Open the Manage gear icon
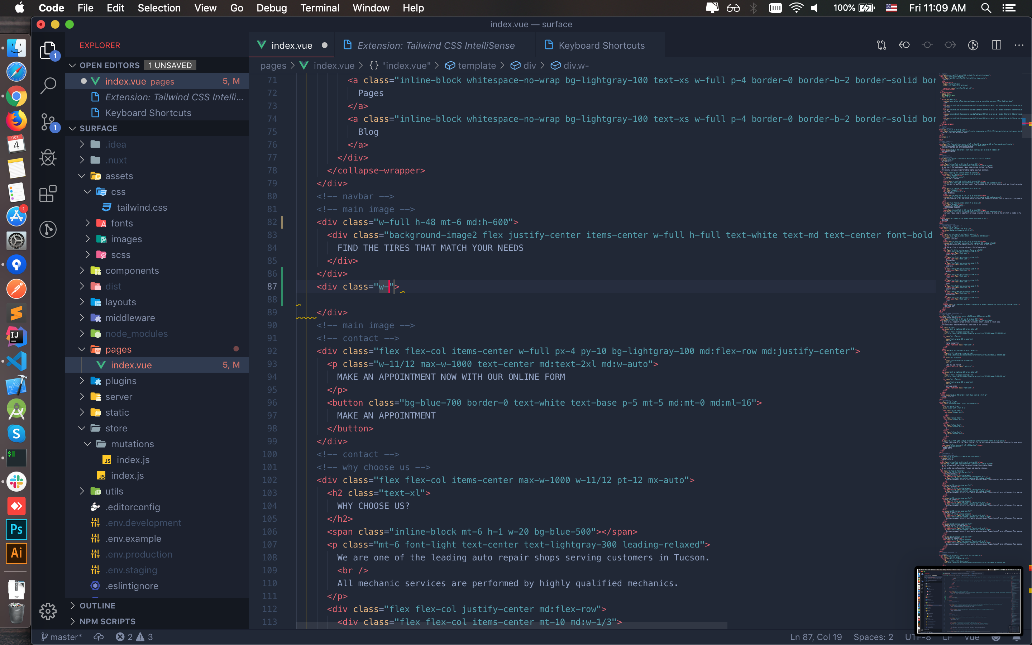Image resolution: width=1032 pixels, height=645 pixels. pyautogui.click(x=48, y=611)
